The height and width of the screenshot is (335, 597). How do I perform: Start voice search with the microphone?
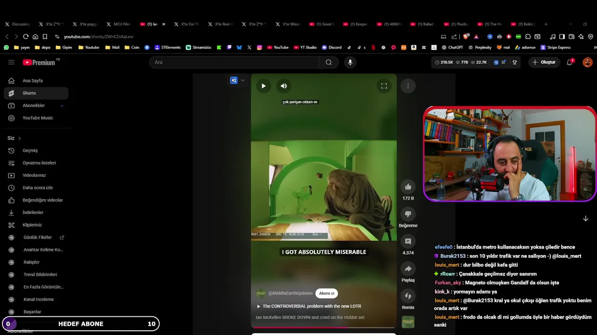click(x=350, y=62)
